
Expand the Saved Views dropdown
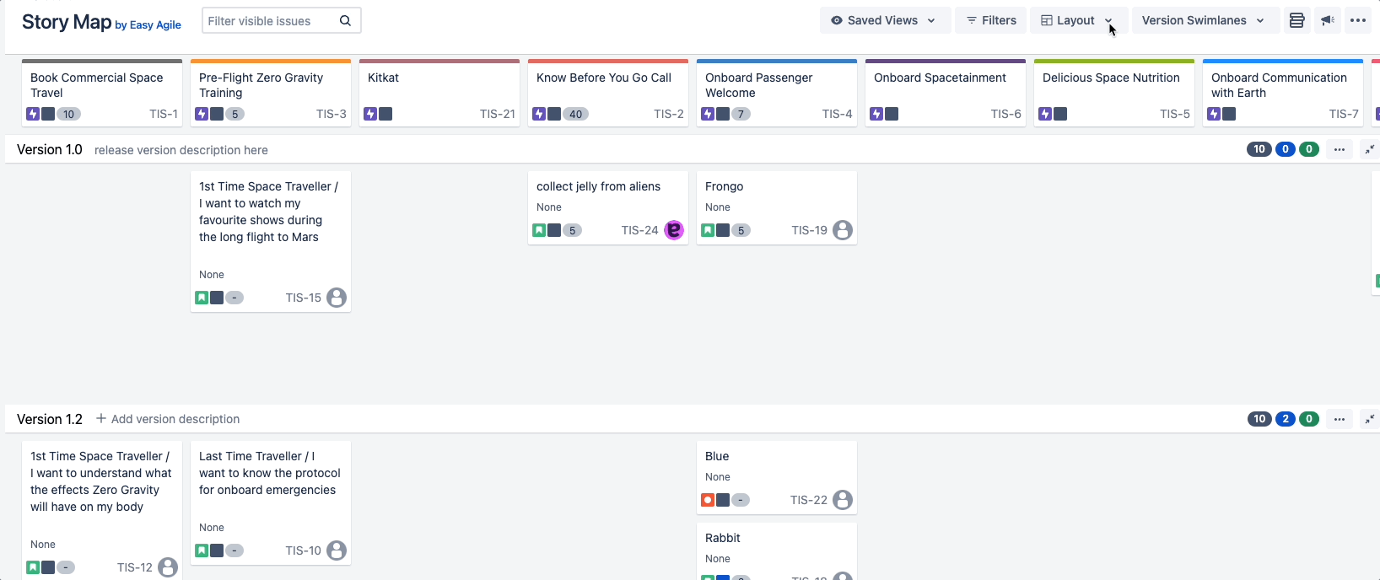tap(884, 20)
